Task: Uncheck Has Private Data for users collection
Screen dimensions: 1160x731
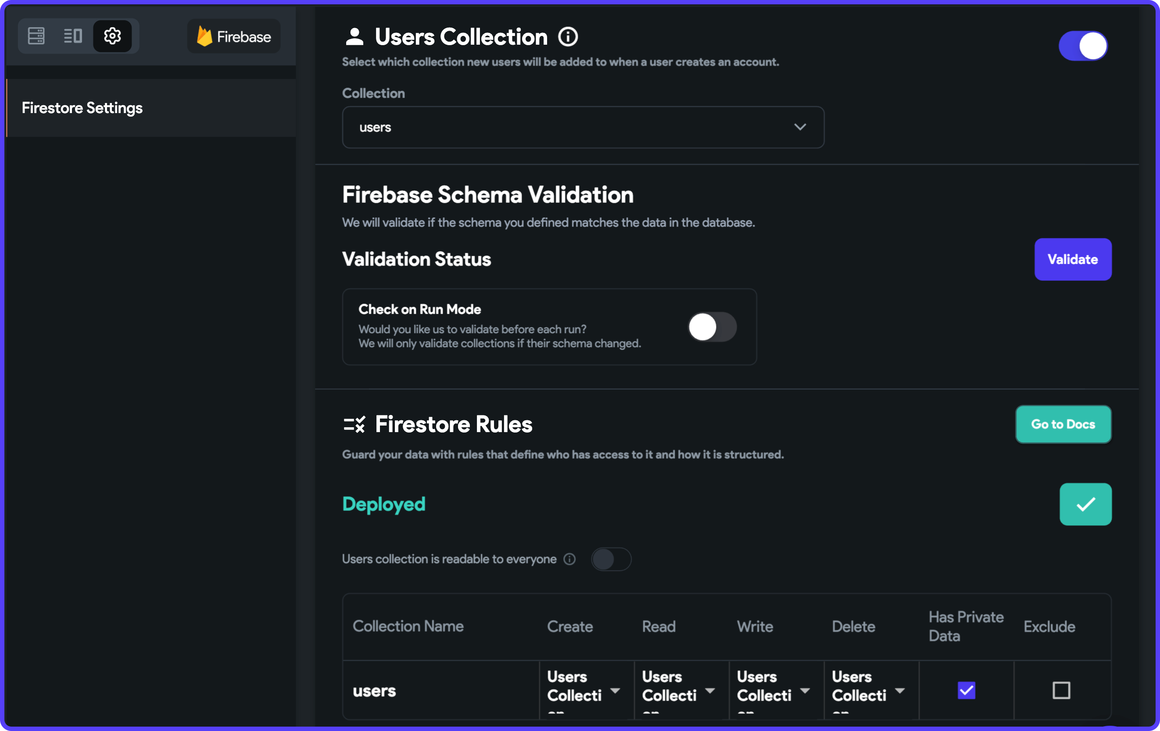Action: click(966, 691)
